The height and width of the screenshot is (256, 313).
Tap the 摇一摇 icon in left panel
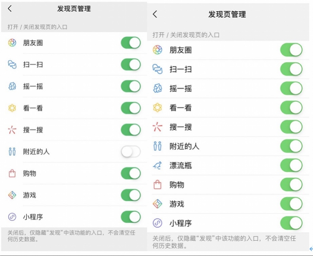tap(12, 86)
